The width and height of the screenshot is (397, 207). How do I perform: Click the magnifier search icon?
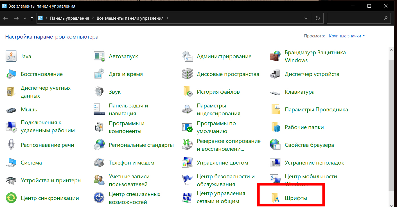[x=385, y=18]
